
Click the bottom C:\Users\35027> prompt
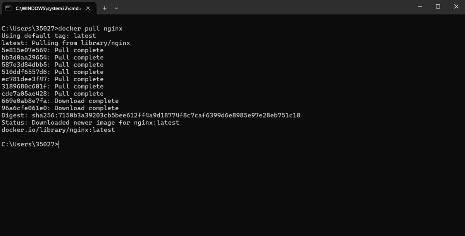tap(30, 144)
